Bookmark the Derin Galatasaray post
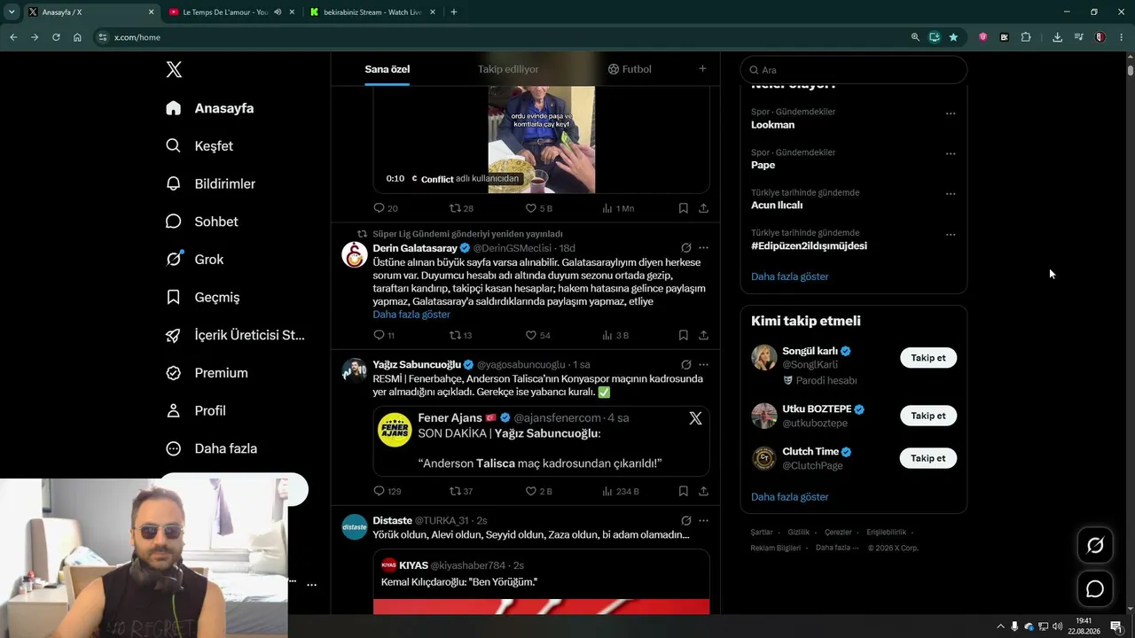1135x638 pixels. (x=683, y=335)
